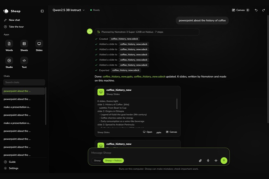Click the '6 slides, theme light' line
269x179 pixels.
(x=108, y=101)
